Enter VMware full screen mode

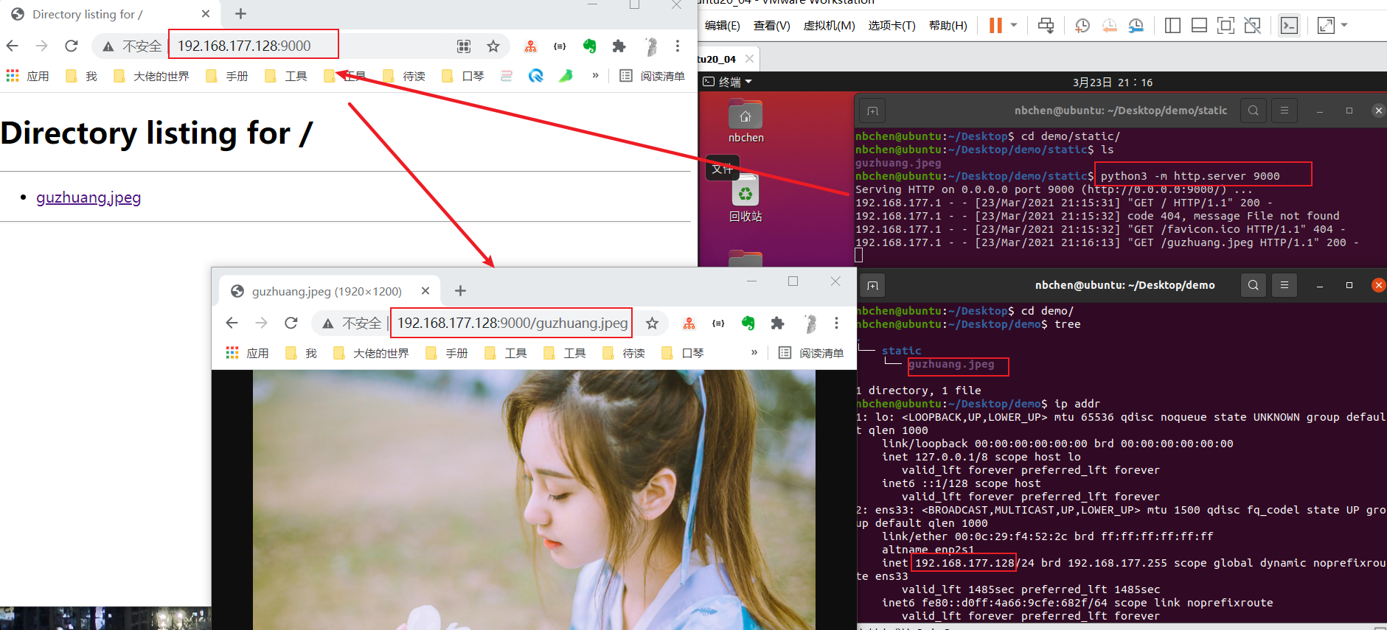tap(1226, 26)
